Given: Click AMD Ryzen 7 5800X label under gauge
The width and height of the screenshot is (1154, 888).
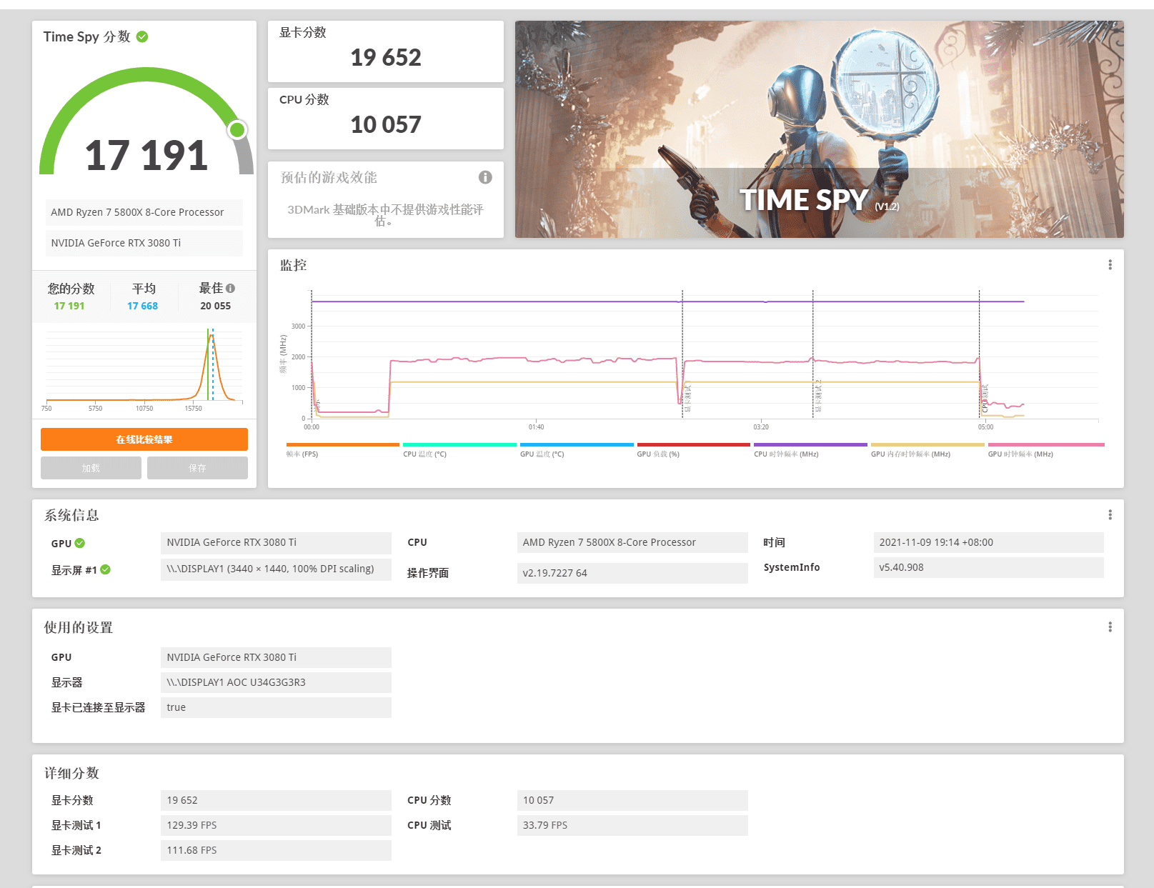Looking at the screenshot, I should 144,212.
